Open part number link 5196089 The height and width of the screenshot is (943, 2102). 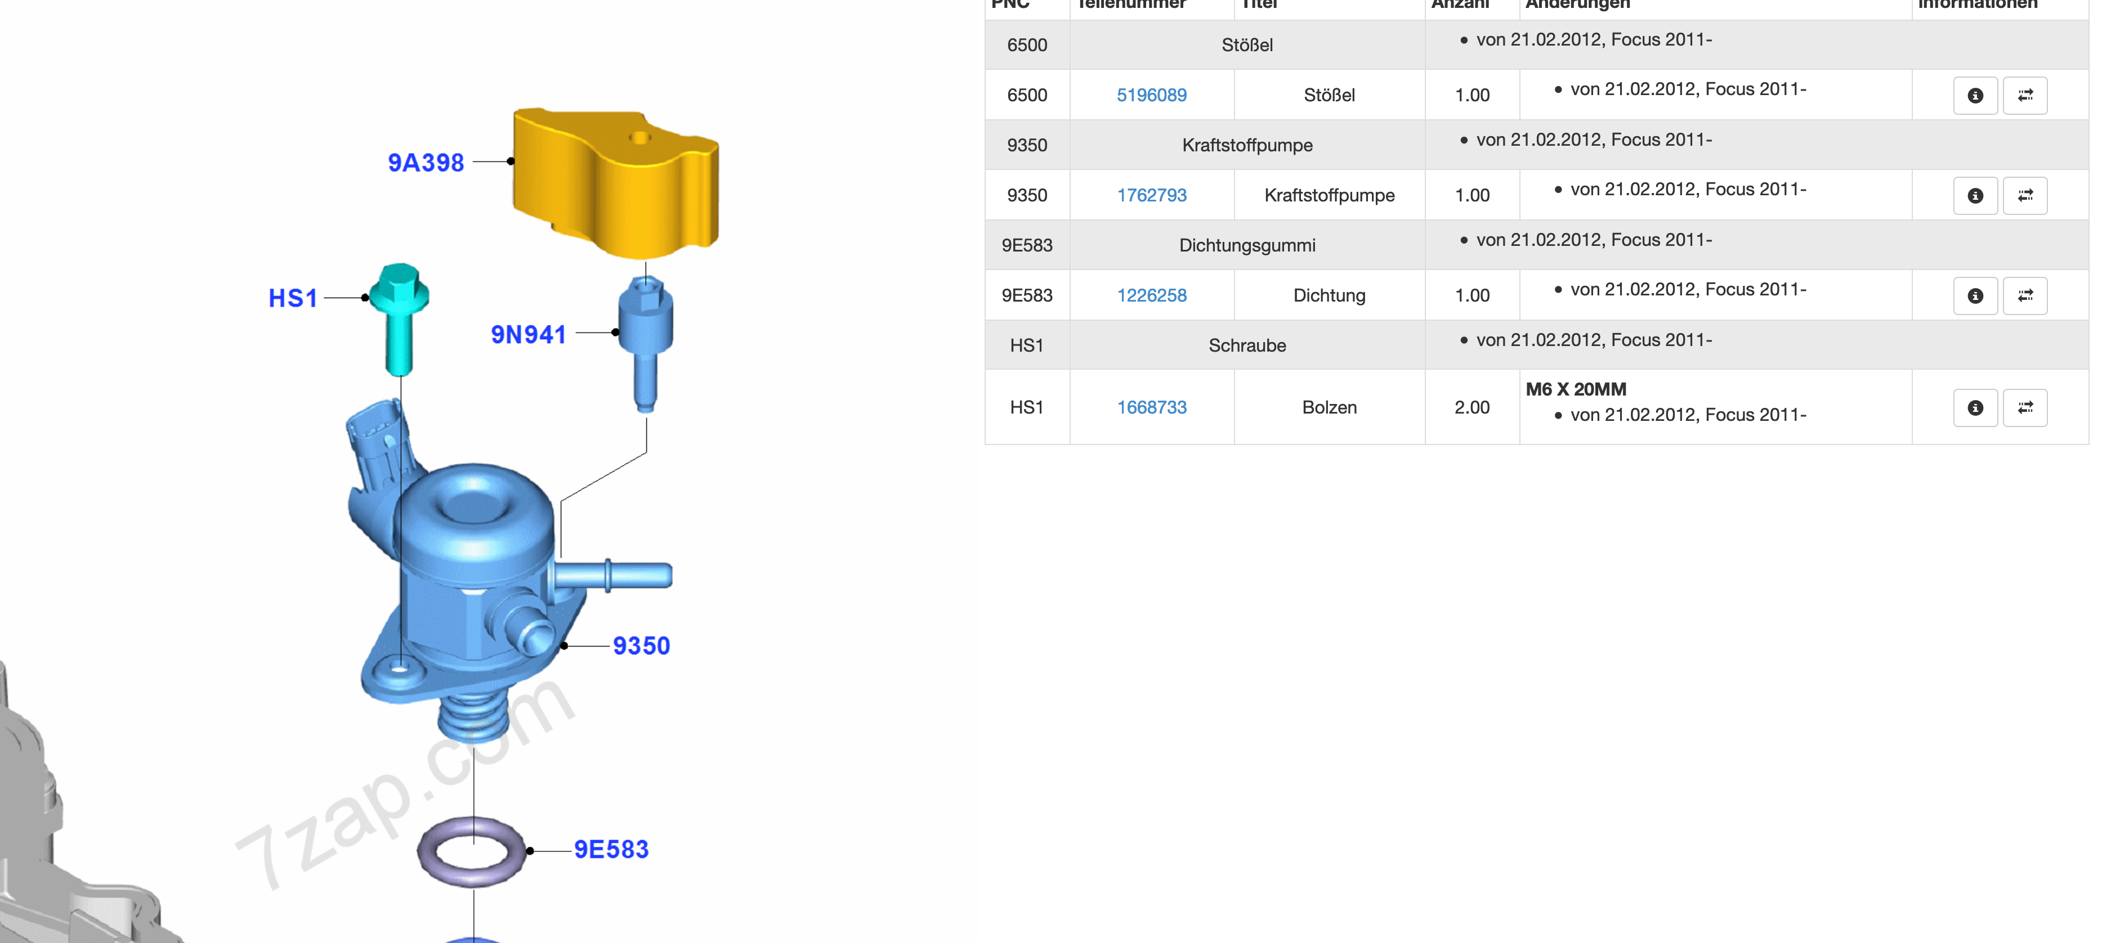pos(1151,96)
